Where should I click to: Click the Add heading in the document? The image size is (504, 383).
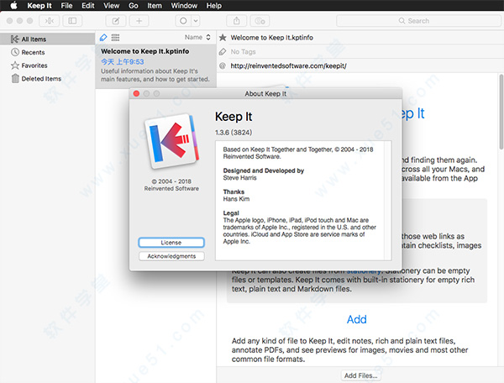tap(356, 319)
